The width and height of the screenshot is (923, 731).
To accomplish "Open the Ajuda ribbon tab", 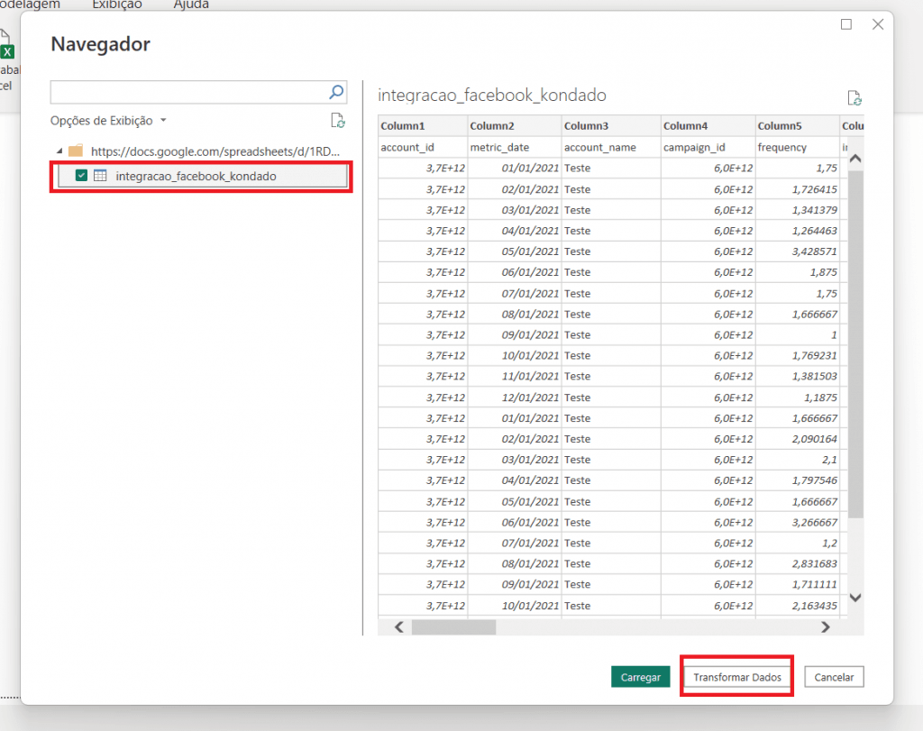I will [191, 5].
